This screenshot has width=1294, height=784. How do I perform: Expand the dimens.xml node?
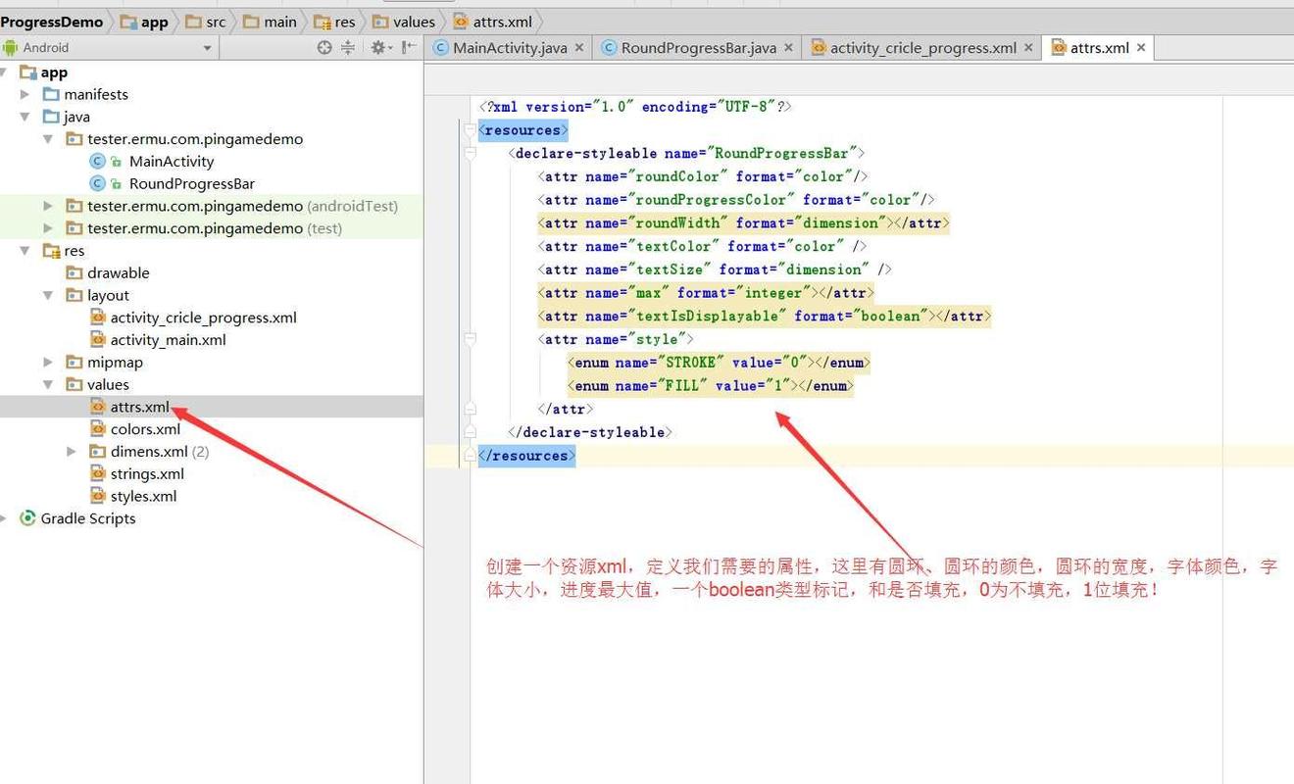(71, 452)
